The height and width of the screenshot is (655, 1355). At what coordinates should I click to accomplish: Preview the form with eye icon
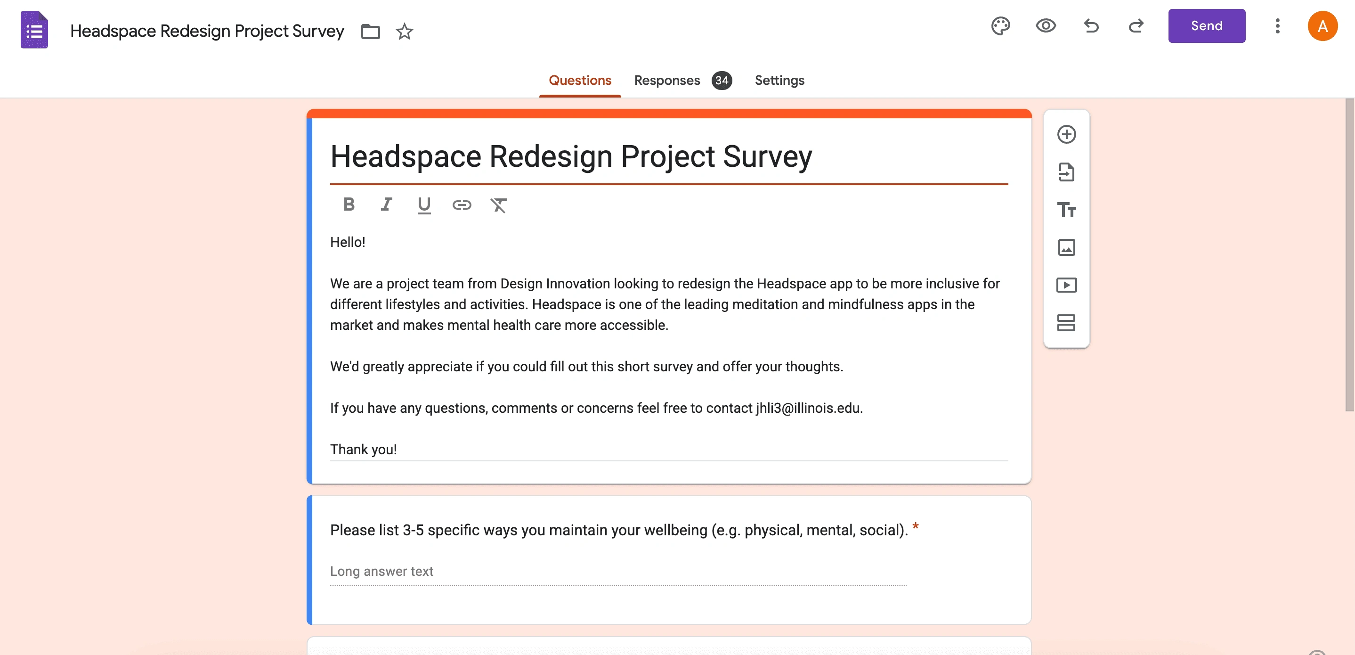coord(1046,26)
